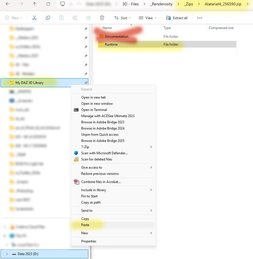Click the Delete trash can icon

[102, 18]
